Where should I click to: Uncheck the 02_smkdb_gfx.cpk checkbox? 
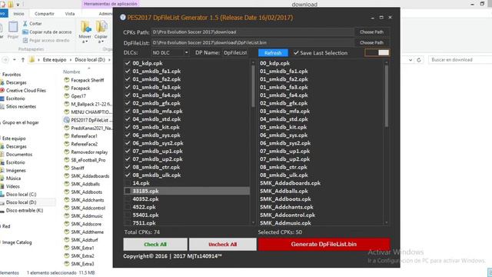click(128, 103)
